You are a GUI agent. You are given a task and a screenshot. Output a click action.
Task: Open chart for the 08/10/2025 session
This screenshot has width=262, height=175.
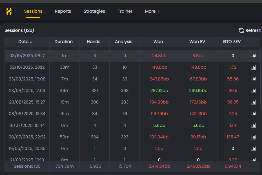pos(254,56)
